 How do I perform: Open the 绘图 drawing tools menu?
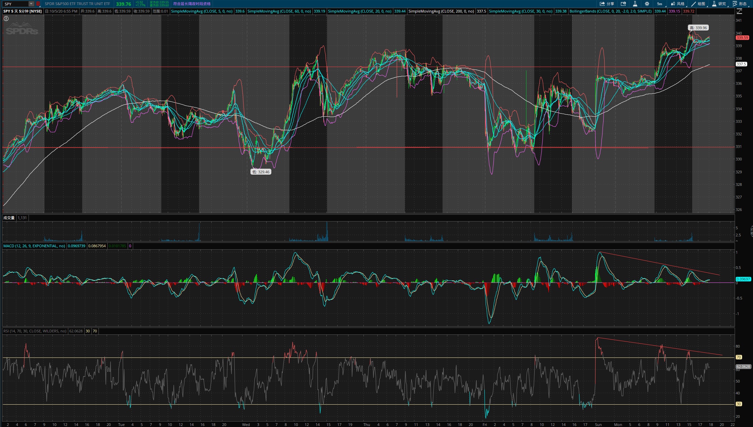tap(699, 4)
